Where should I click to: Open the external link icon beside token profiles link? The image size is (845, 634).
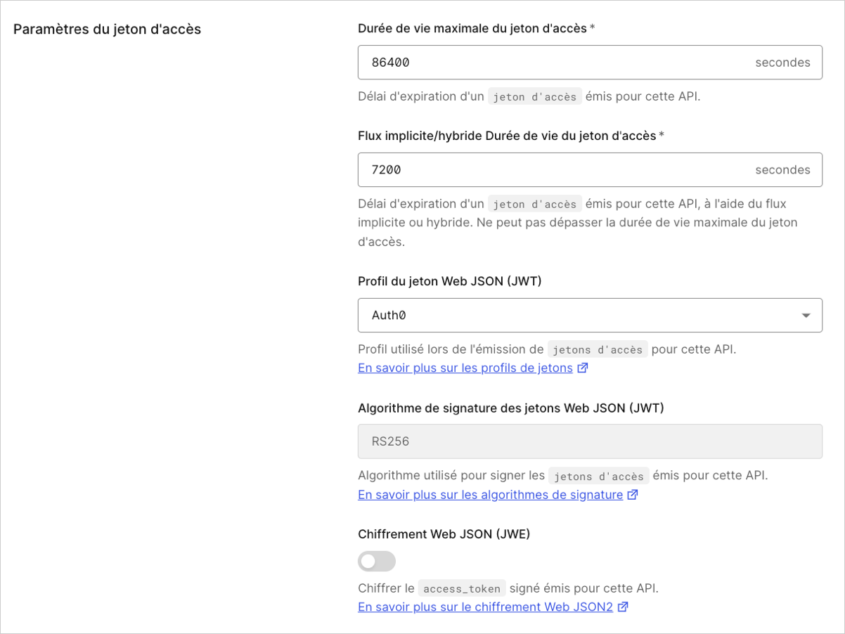tap(582, 367)
